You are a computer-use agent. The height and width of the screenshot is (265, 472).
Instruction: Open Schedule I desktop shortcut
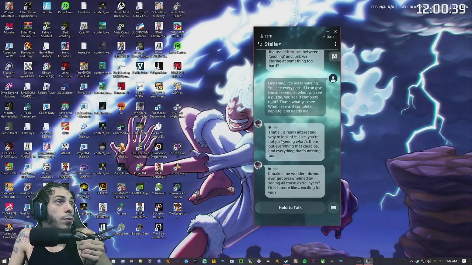click(x=159, y=189)
